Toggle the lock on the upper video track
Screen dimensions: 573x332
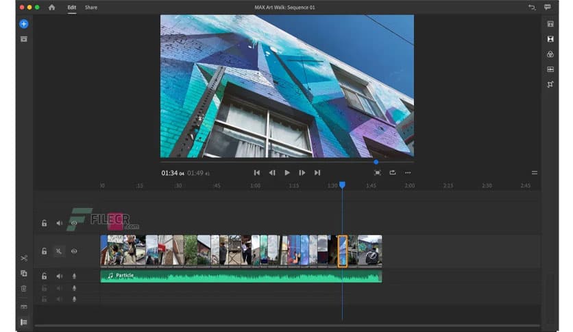click(x=45, y=223)
